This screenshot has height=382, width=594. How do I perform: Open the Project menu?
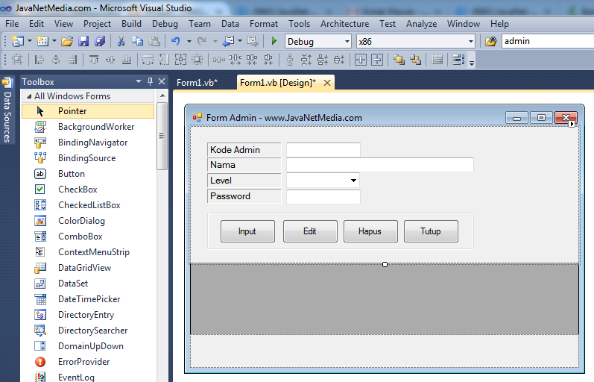tap(98, 24)
